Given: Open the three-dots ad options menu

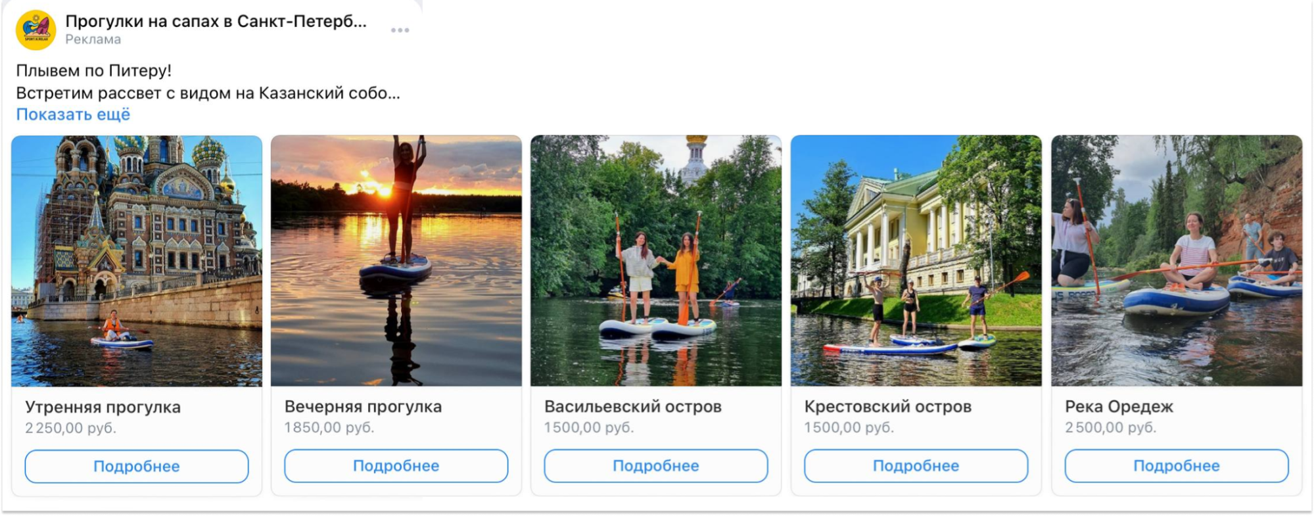Looking at the screenshot, I should [x=400, y=30].
